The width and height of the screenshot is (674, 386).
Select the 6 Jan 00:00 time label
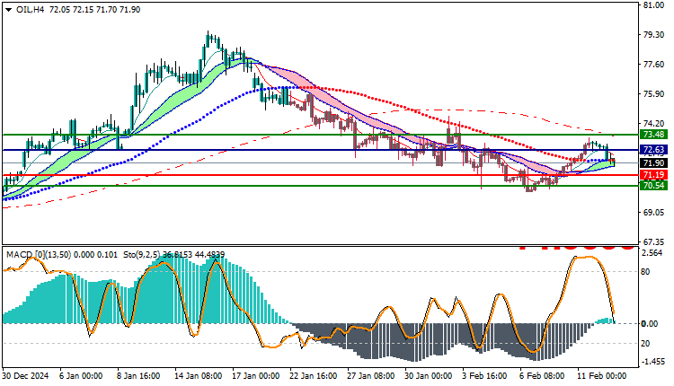(x=81, y=376)
